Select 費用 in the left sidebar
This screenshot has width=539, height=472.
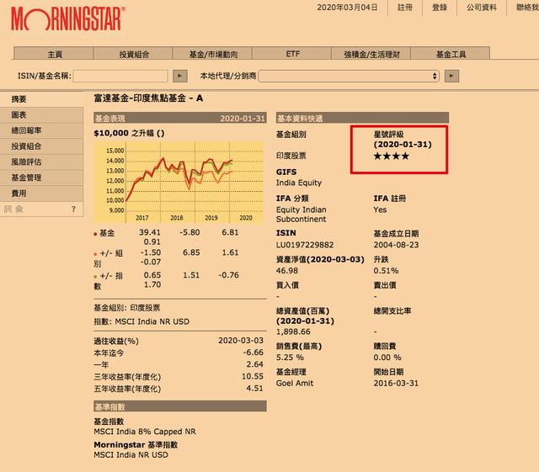click(19, 194)
